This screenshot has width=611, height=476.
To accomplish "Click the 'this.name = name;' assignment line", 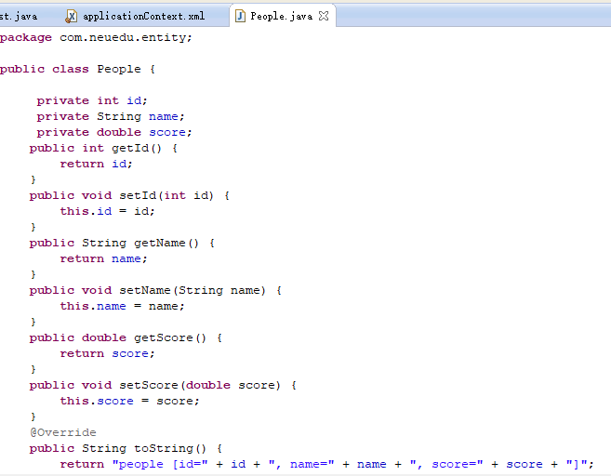I will pos(122,306).
